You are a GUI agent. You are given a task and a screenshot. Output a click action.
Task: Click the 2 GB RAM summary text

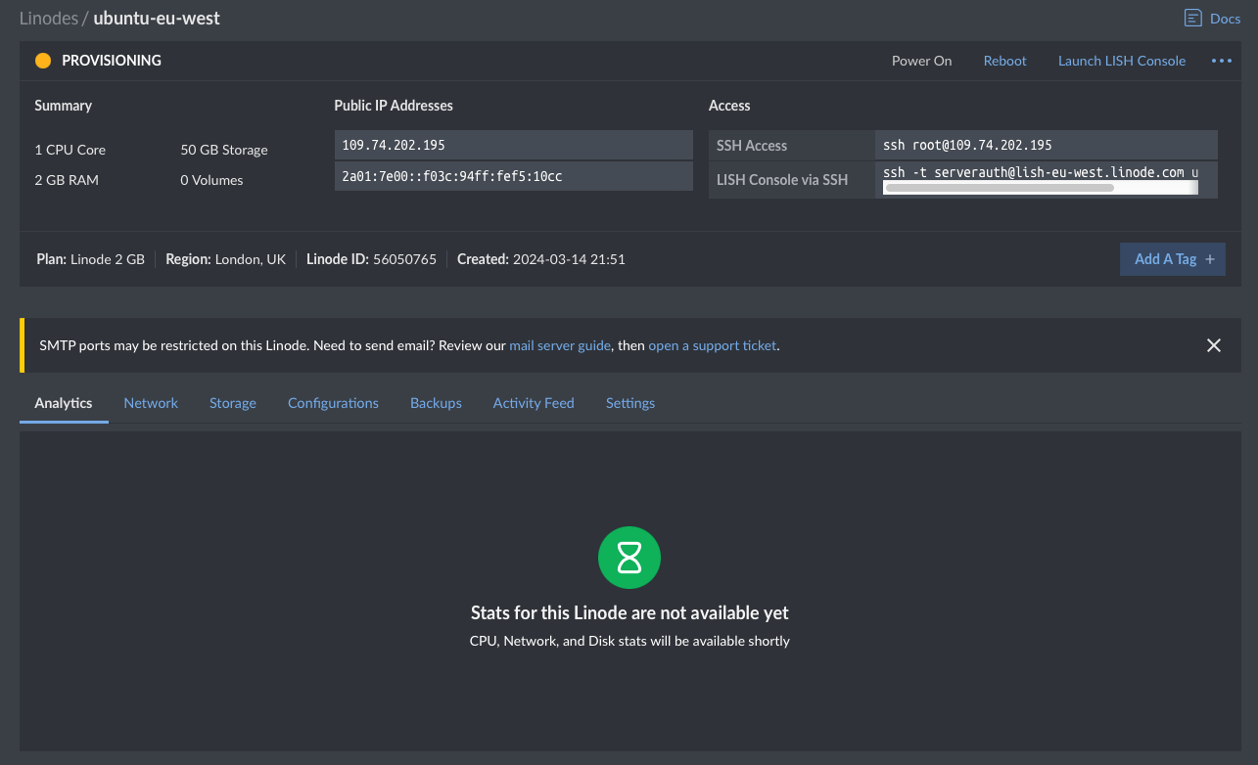coord(67,180)
